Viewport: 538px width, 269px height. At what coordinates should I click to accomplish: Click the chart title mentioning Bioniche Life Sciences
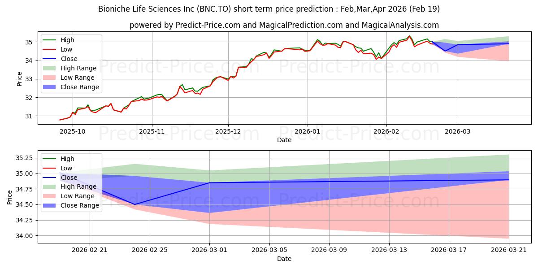tap(269, 9)
